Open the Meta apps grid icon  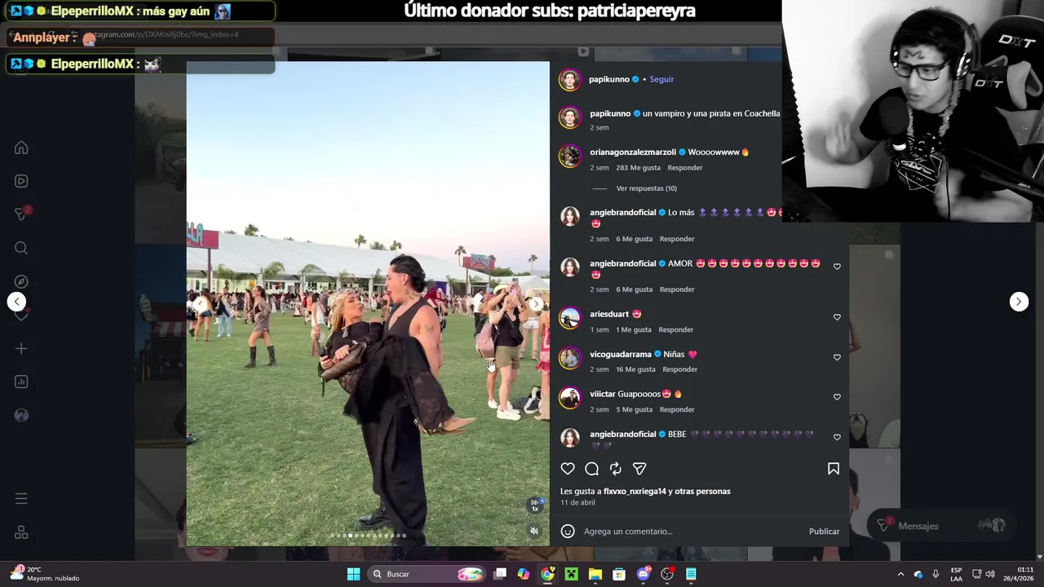(21, 532)
